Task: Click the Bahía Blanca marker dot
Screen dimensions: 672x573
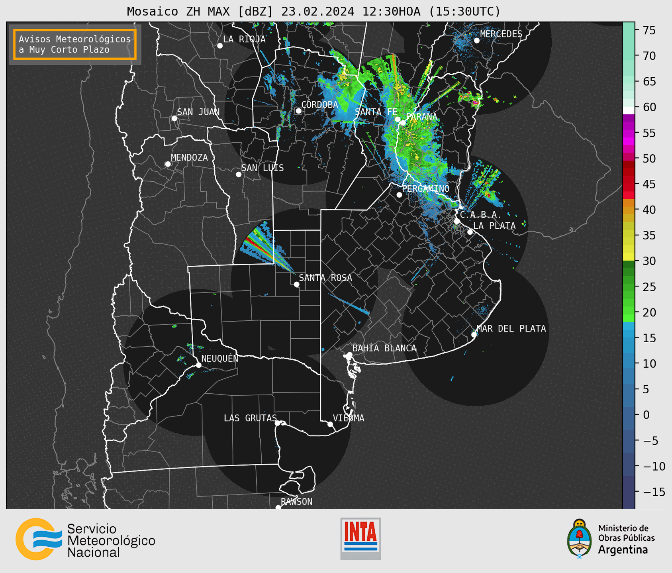Action: (x=349, y=355)
